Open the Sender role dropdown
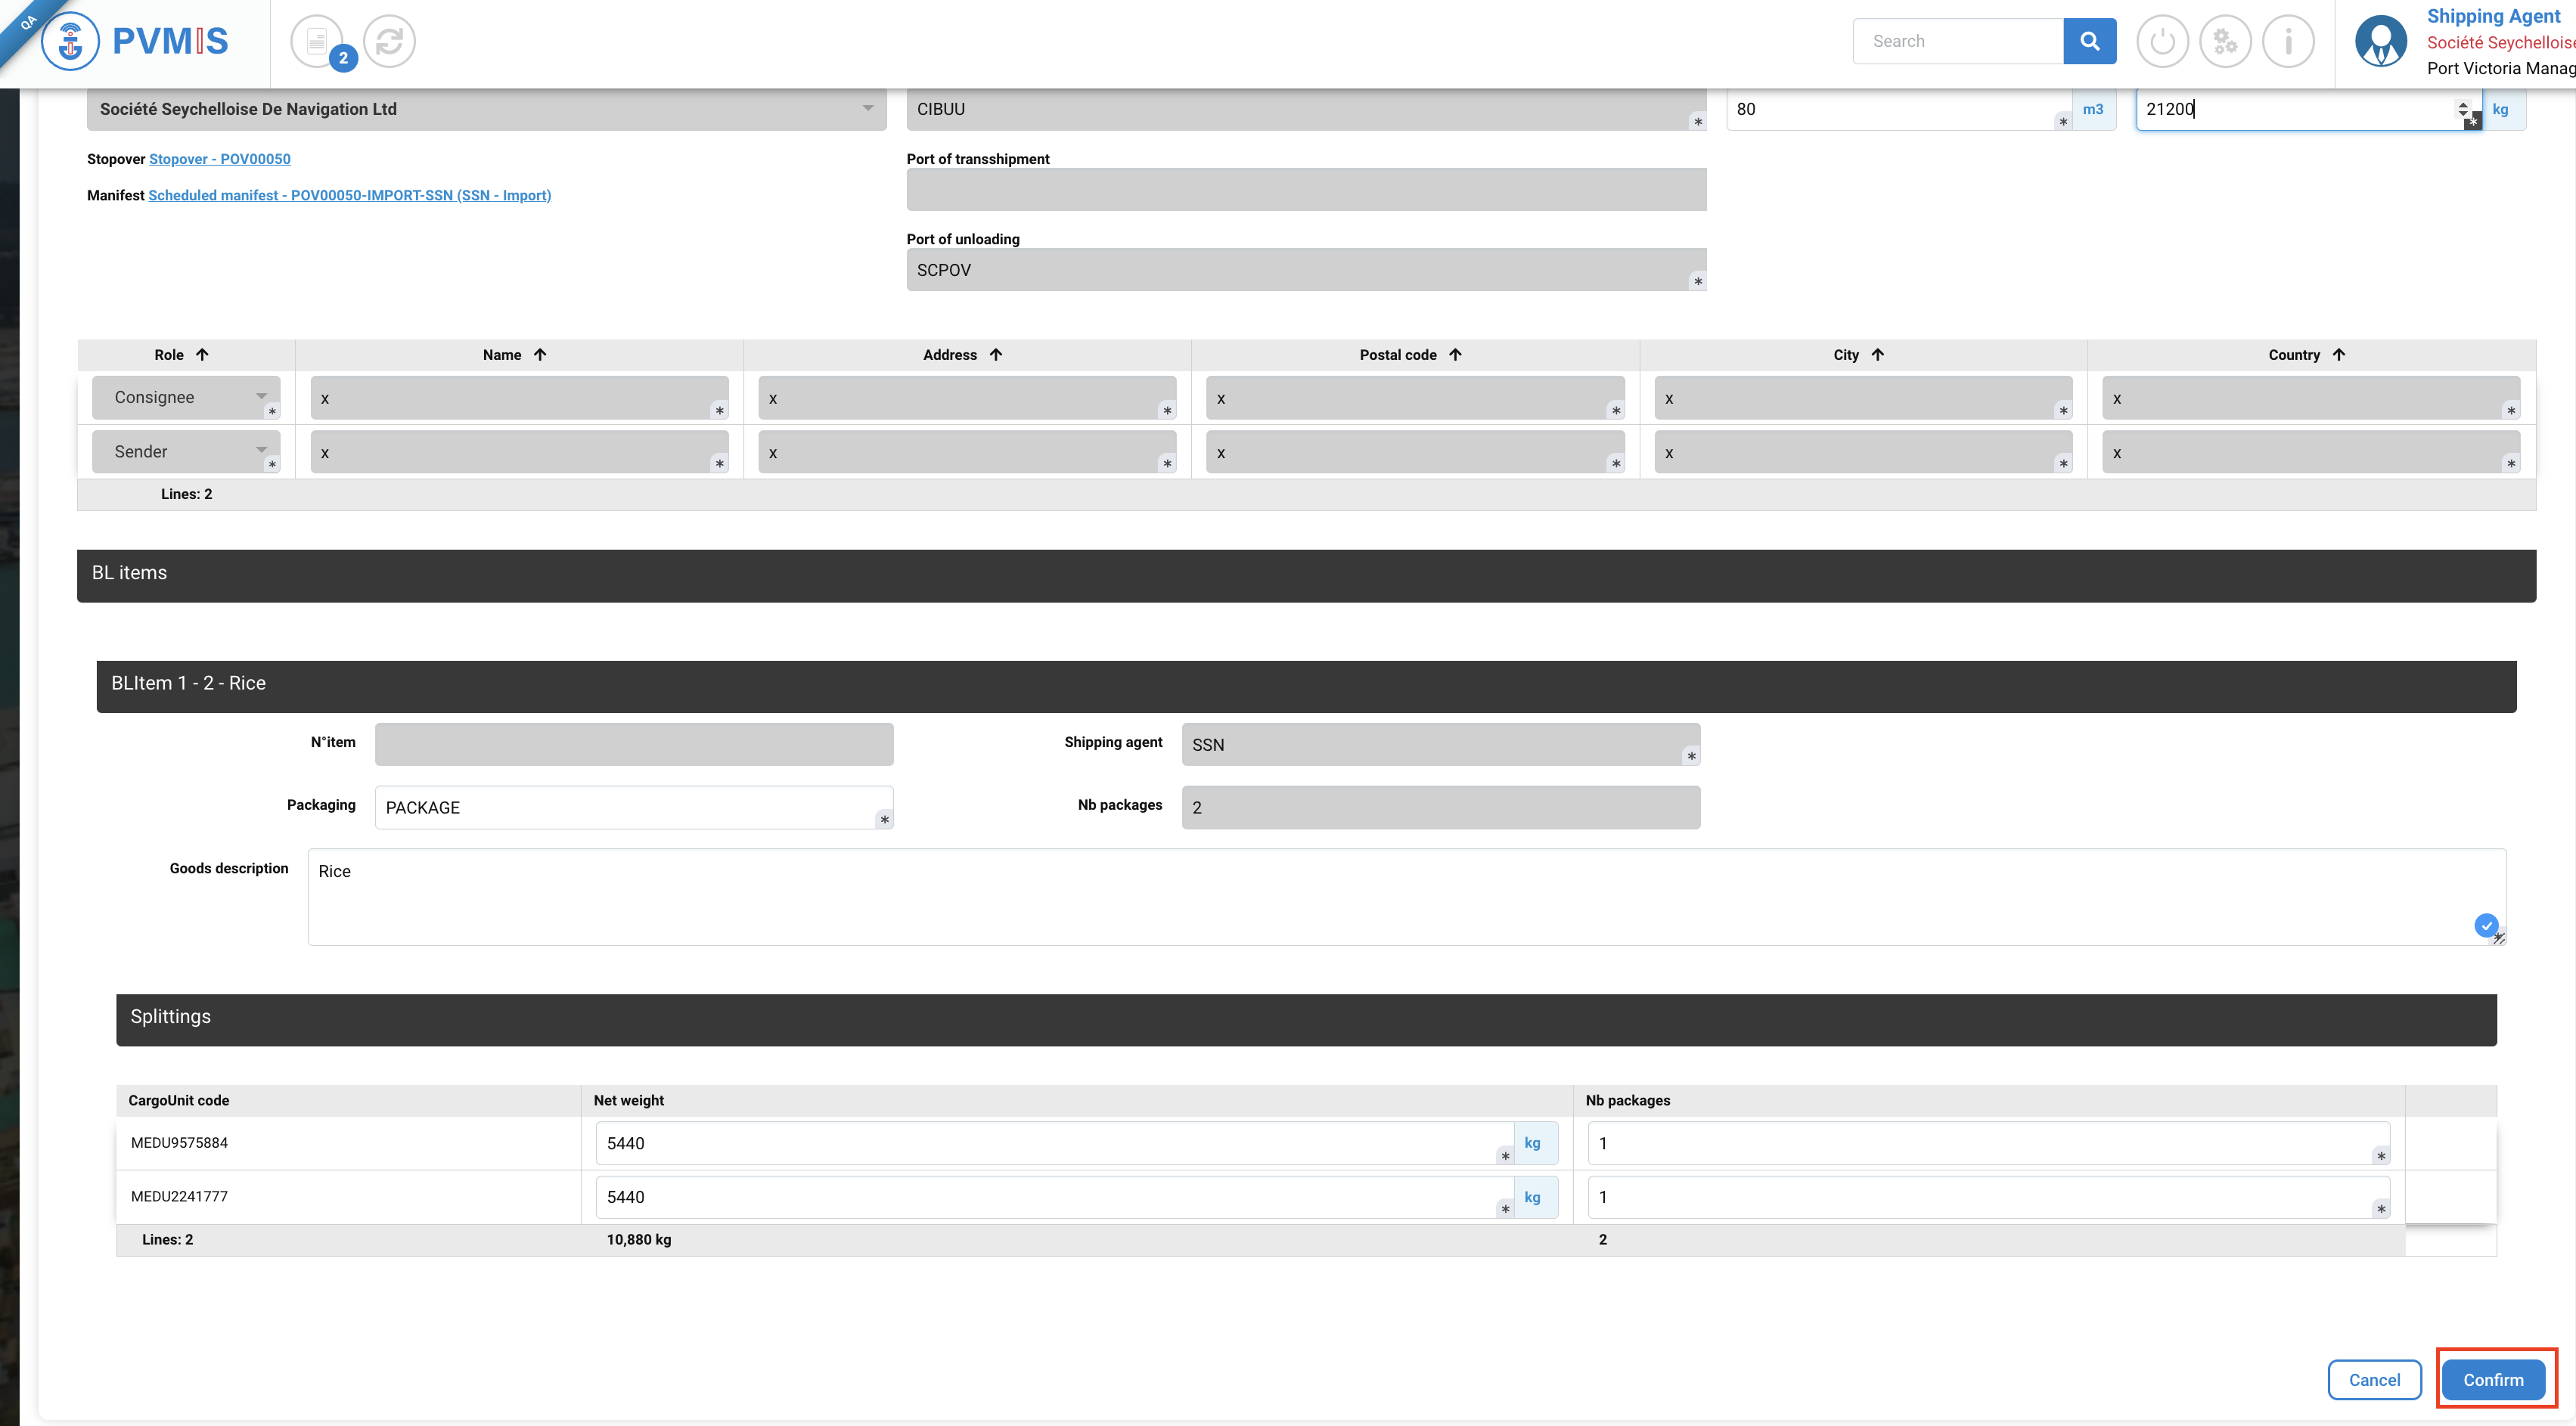 [186, 452]
